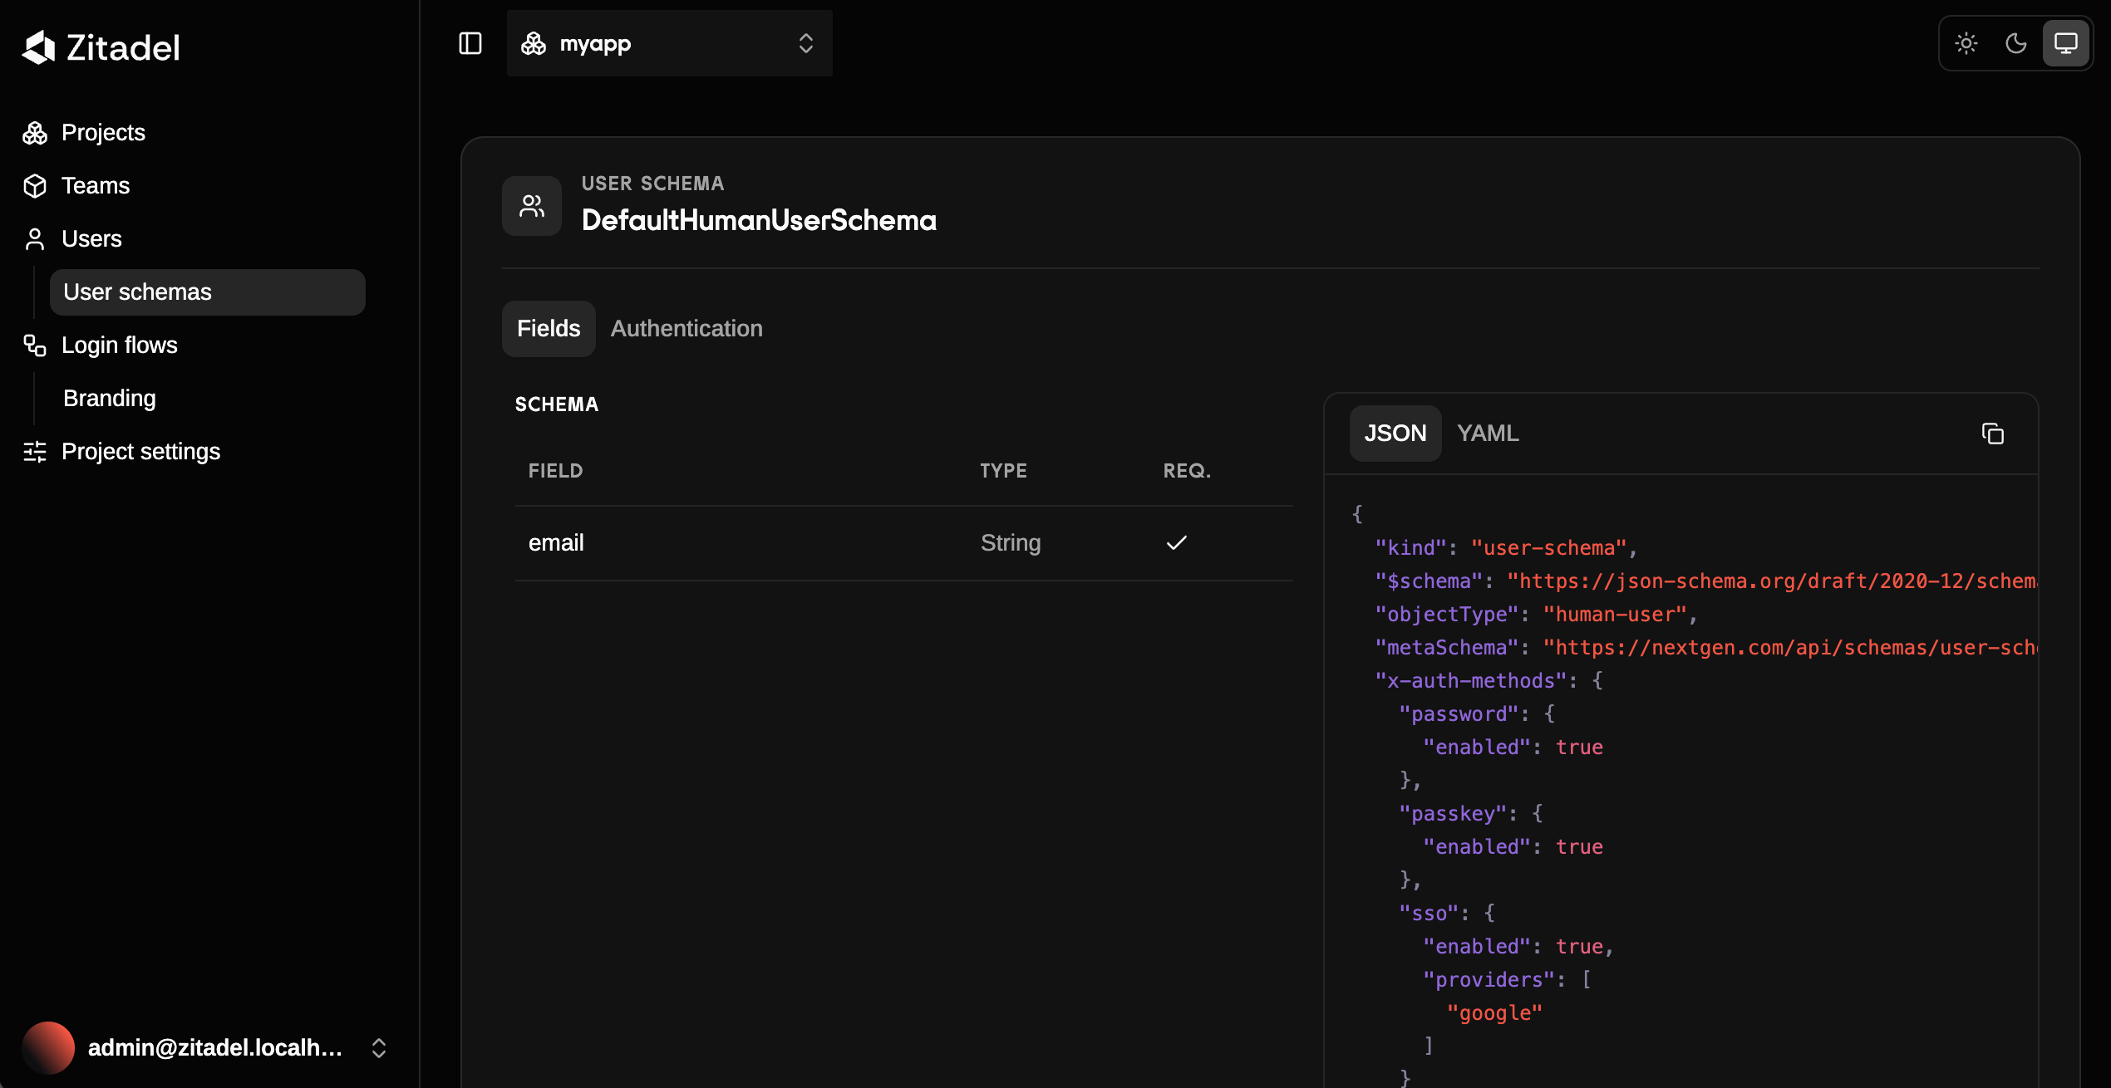Viewport: 2111px width, 1088px height.
Task: Click the Login flows icon
Action: [35, 346]
